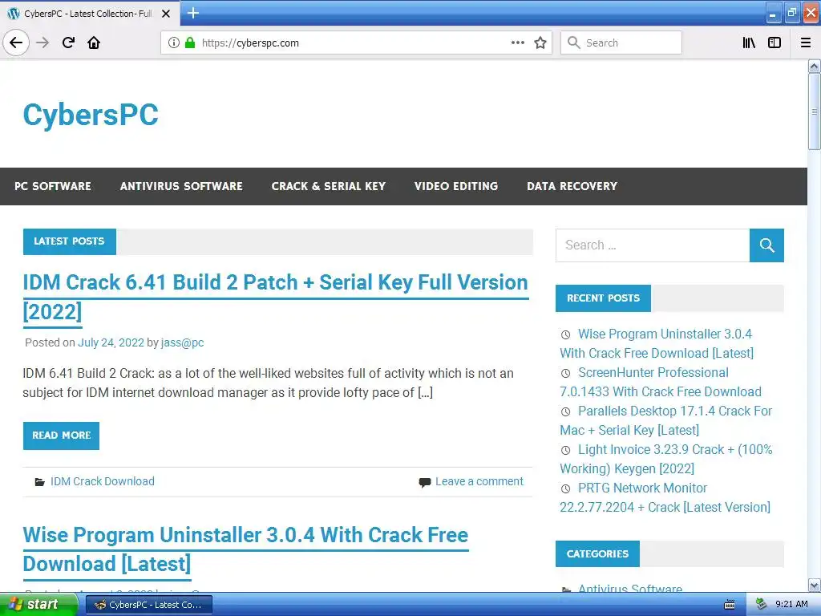Open ANTIVIRUS SOFTWARE menu item
The width and height of the screenshot is (821, 616).
[181, 186]
